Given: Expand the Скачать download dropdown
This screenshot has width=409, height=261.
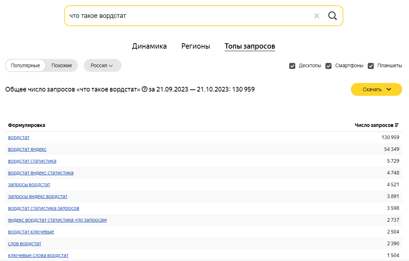Looking at the screenshot, I should (x=376, y=89).
